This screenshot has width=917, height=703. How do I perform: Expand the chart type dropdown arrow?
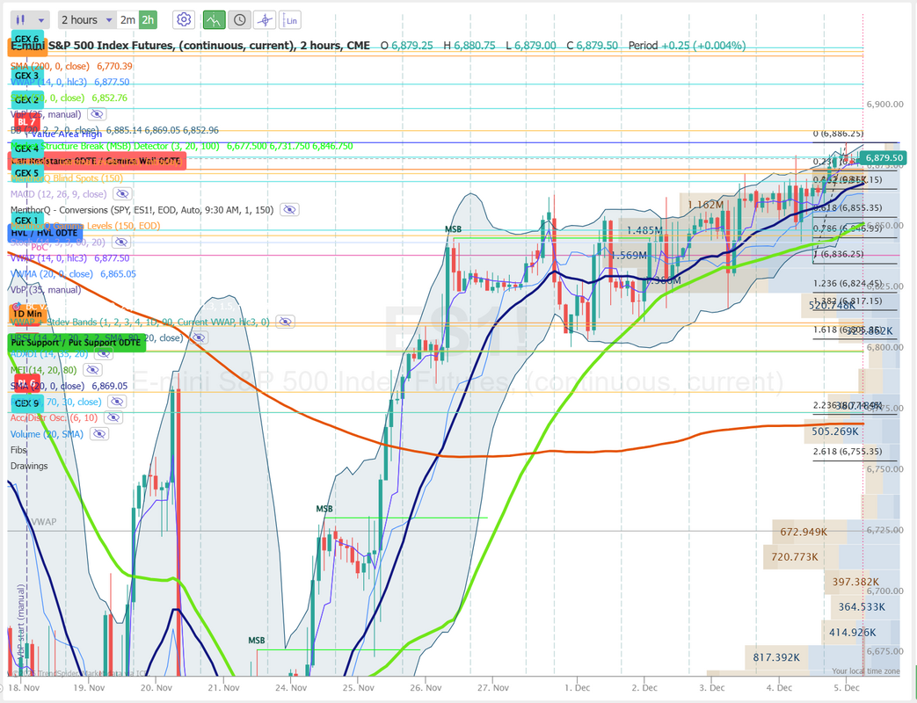pos(41,19)
